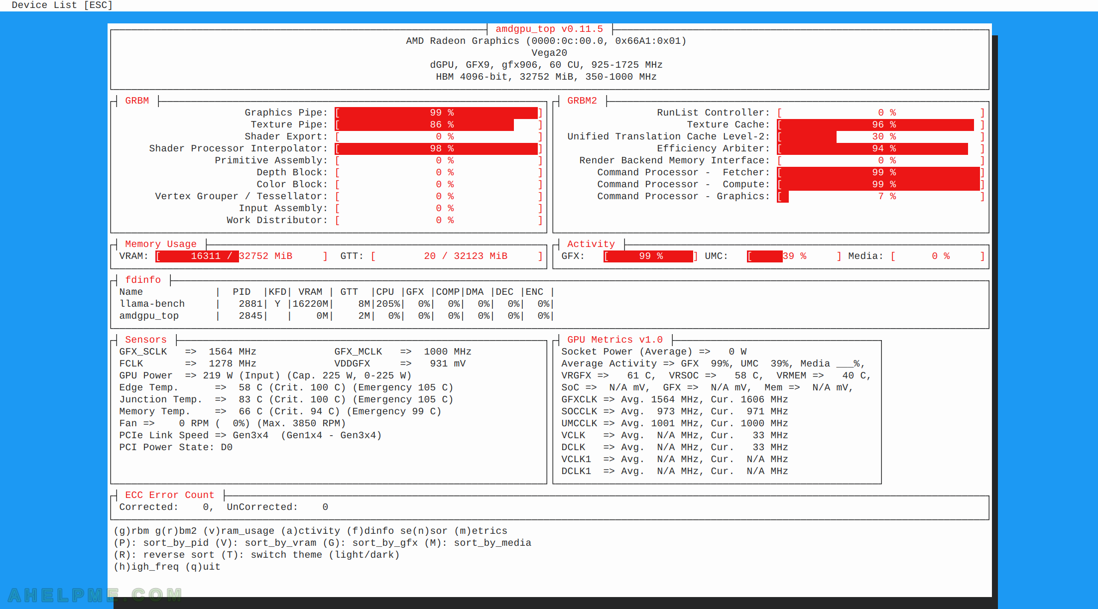The width and height of the screenshot is (1098, 609).
Task: Click the VRAM memory usage bar
Action: coord(242,256)
